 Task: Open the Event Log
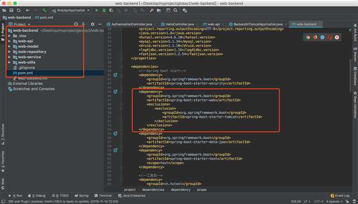tap(340, 196)
